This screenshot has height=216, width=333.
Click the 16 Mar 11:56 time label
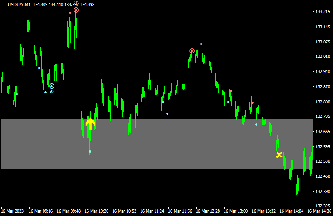tap(180, 211)
